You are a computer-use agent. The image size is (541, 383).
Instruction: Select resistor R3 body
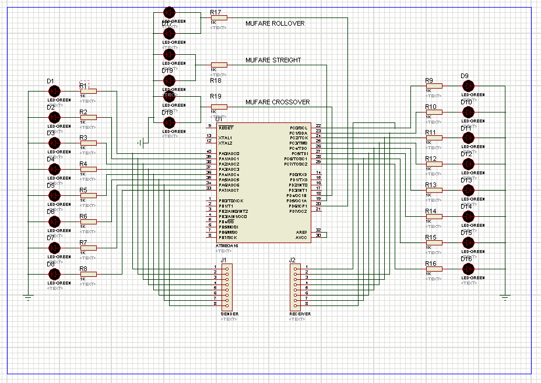[x=89, y=143]
